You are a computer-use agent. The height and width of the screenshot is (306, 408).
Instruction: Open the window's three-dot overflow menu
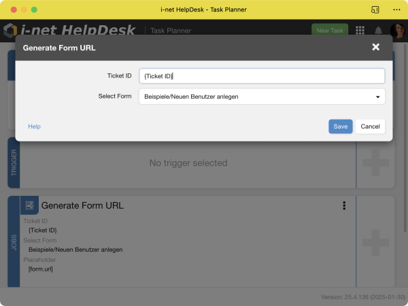(x=396, y=10)
